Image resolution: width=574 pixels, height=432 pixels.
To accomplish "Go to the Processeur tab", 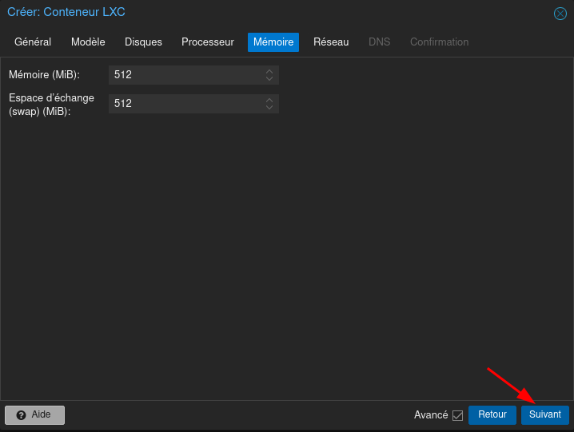I will click(208, 42).
